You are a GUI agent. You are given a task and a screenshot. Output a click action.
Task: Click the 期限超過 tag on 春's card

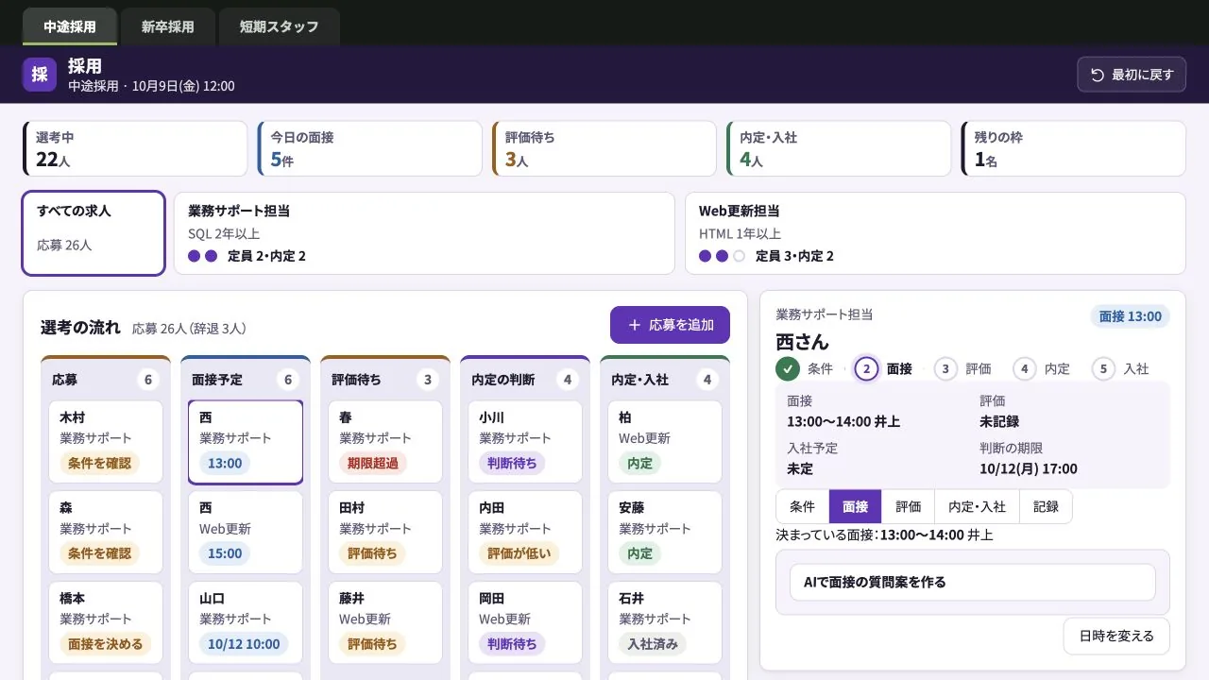point(372,463)
